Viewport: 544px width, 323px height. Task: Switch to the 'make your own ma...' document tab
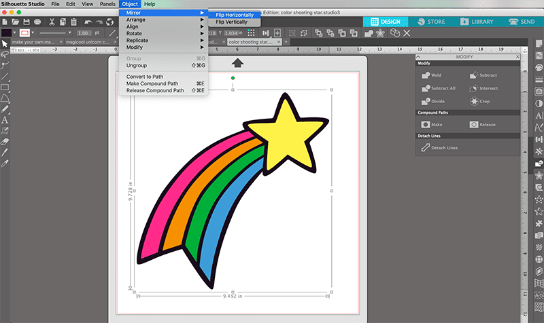[x=33, y=42]
